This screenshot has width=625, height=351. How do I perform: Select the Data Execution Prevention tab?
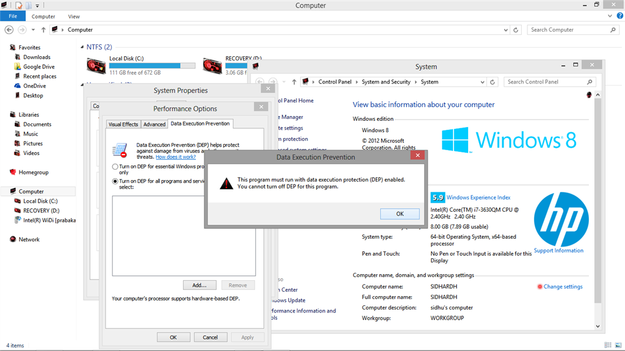pos(200,124)
